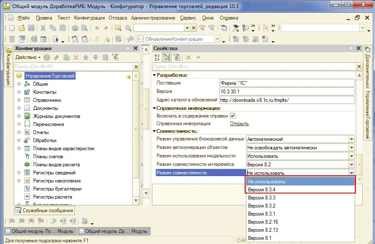
Task: Click the Cut scissors toolbar icon
Action: (x=43, y=28)
